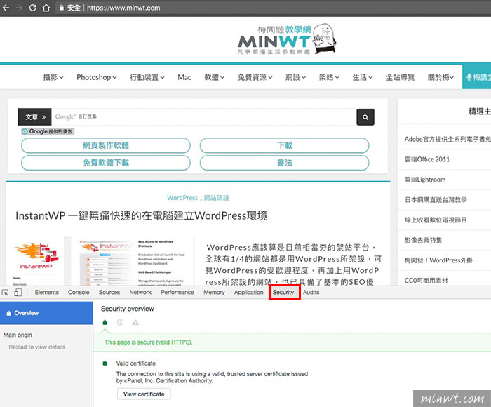Click the 免費軟體下載 ad button

(x=106, y=163)
